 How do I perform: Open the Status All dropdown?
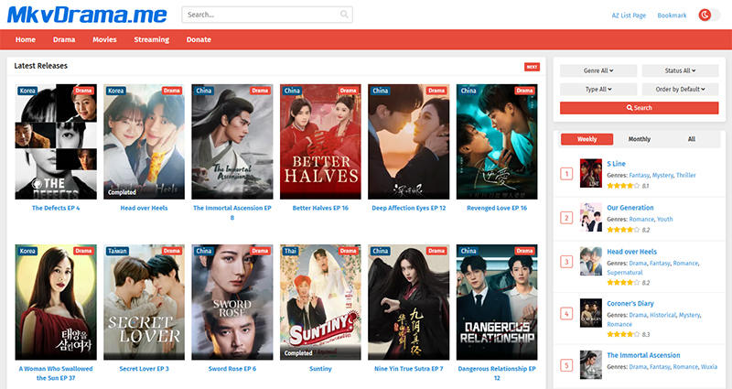(680, 70)
